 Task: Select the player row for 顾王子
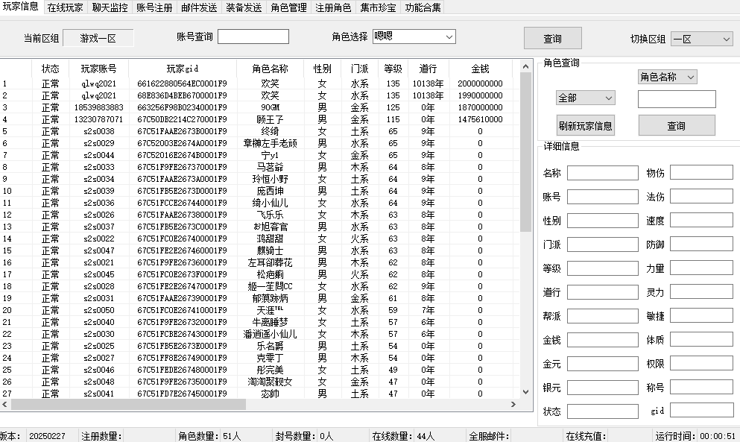pos(270,119)
